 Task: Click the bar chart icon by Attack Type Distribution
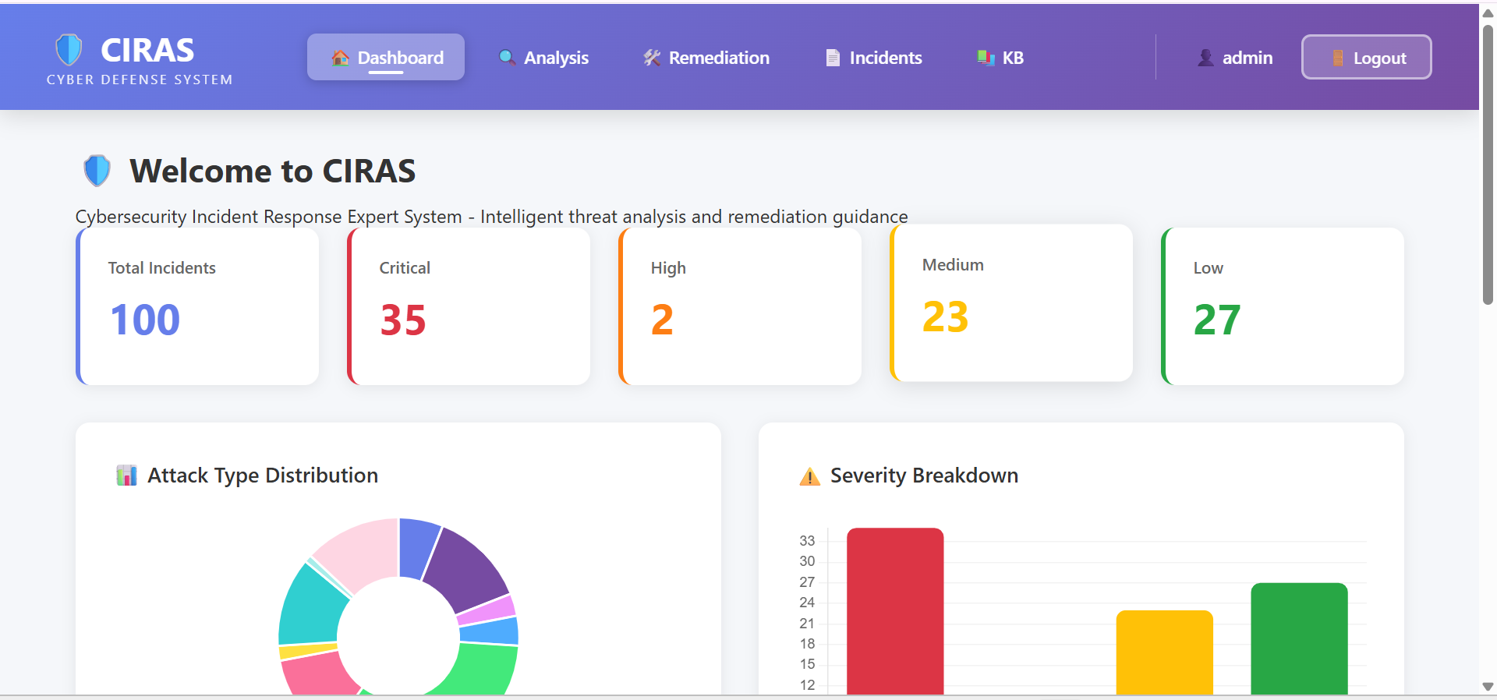(126, 476)
